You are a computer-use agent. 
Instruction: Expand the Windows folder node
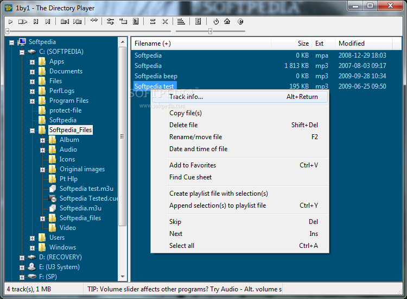[32, 248]
